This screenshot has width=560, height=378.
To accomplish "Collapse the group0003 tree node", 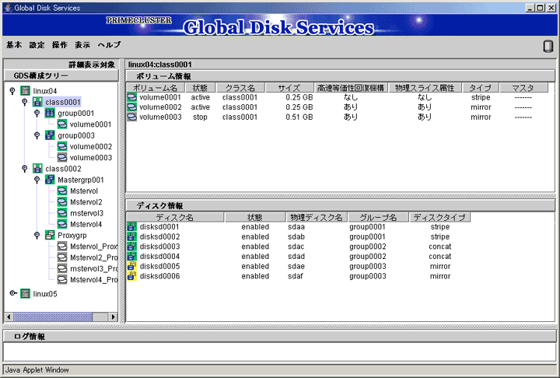I will click(x=37, y=135).
